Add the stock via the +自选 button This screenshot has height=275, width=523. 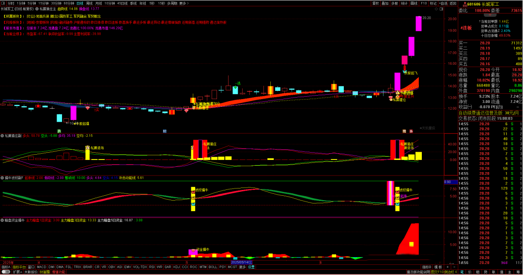(443, 3)
